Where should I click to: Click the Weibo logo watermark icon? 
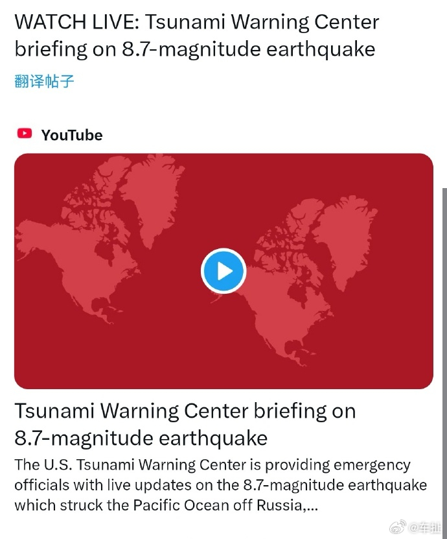398,526
